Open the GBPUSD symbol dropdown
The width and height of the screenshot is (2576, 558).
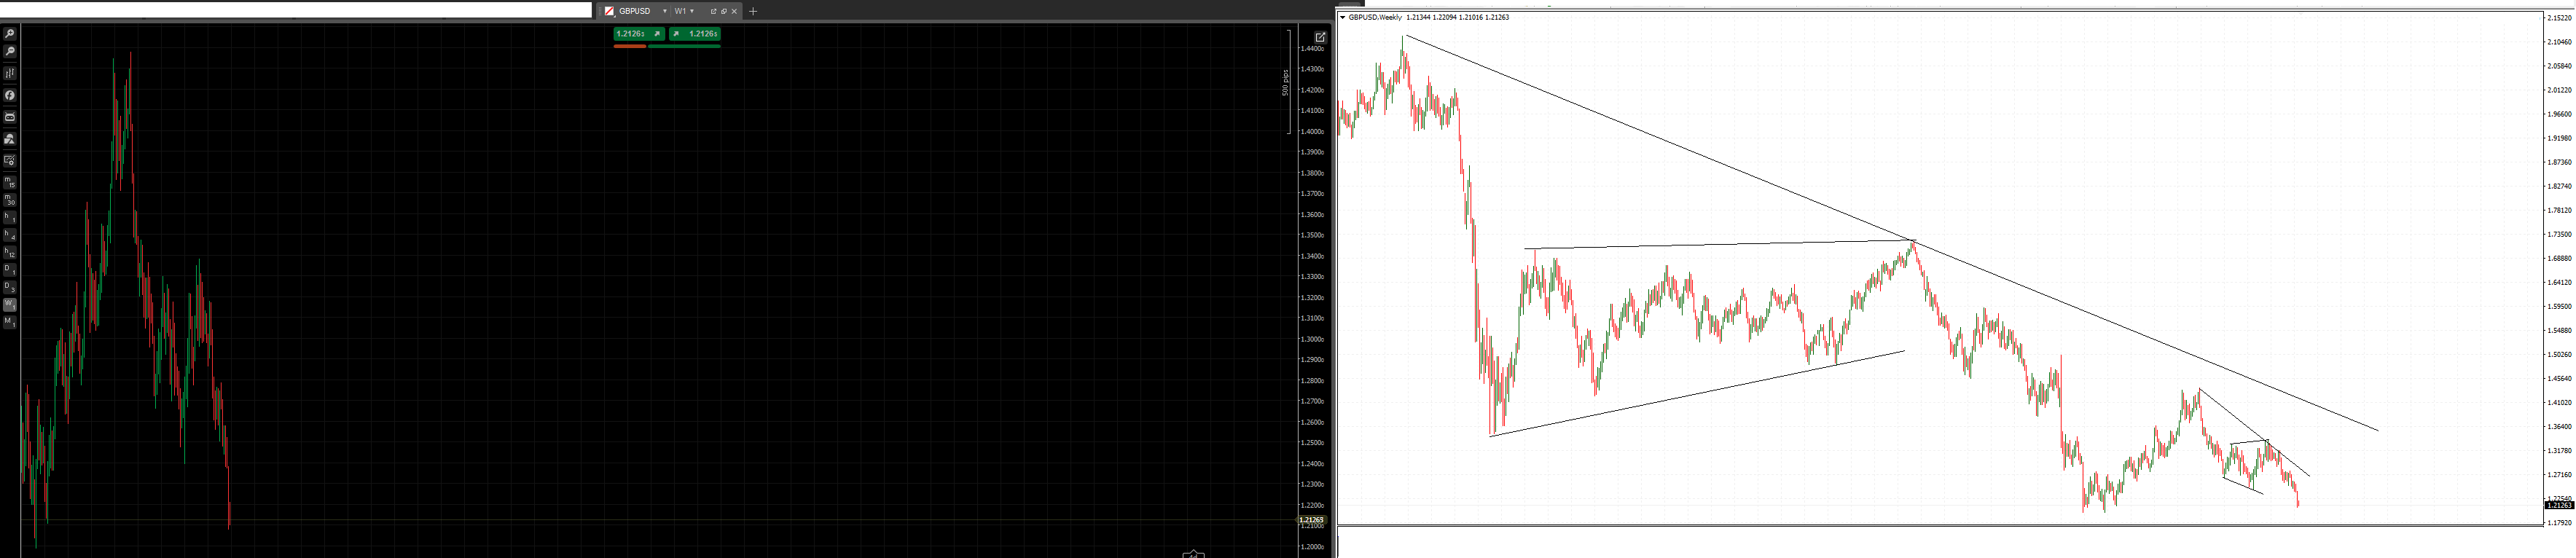pos(665,11)
